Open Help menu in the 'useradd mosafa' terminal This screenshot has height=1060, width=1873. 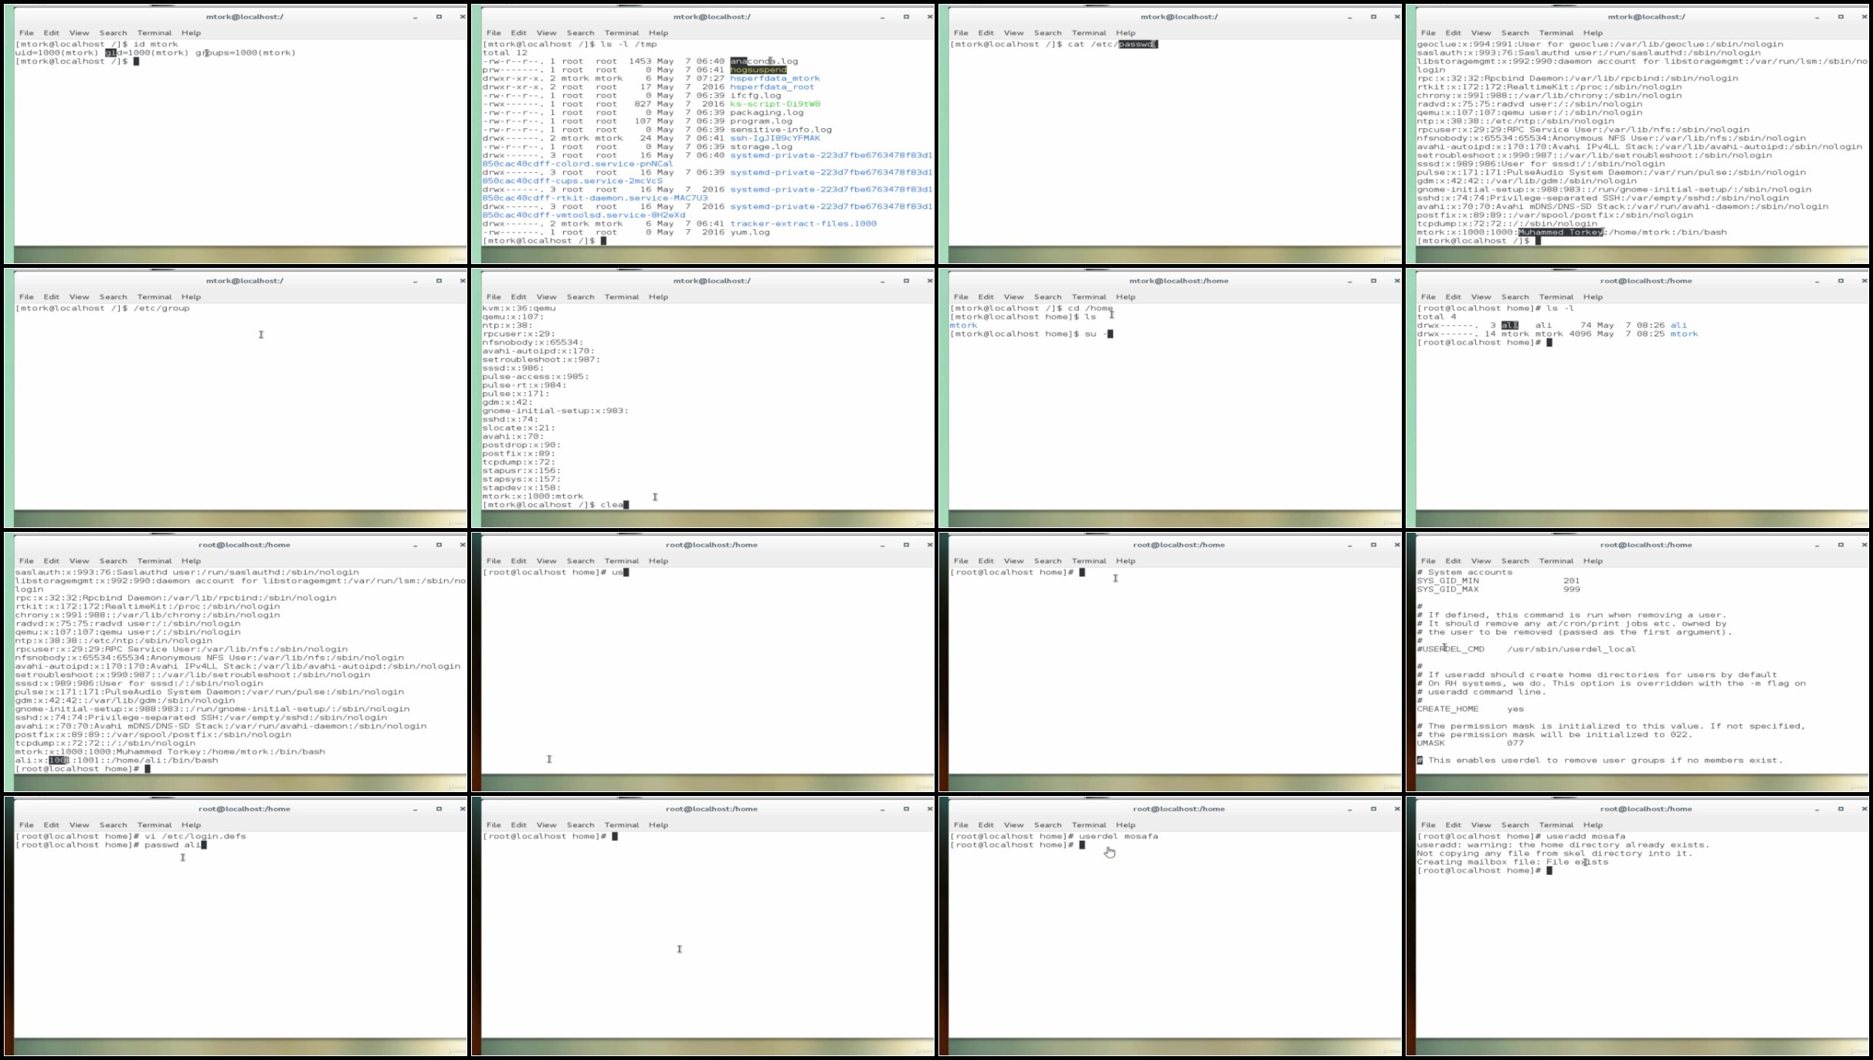[x=1593, y=825]
